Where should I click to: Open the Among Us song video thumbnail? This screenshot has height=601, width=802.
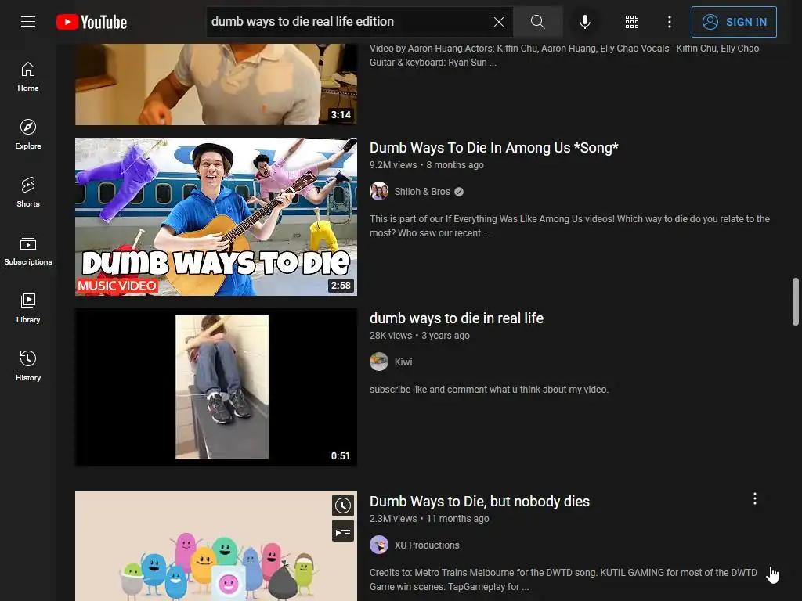(x=216, y=217)
